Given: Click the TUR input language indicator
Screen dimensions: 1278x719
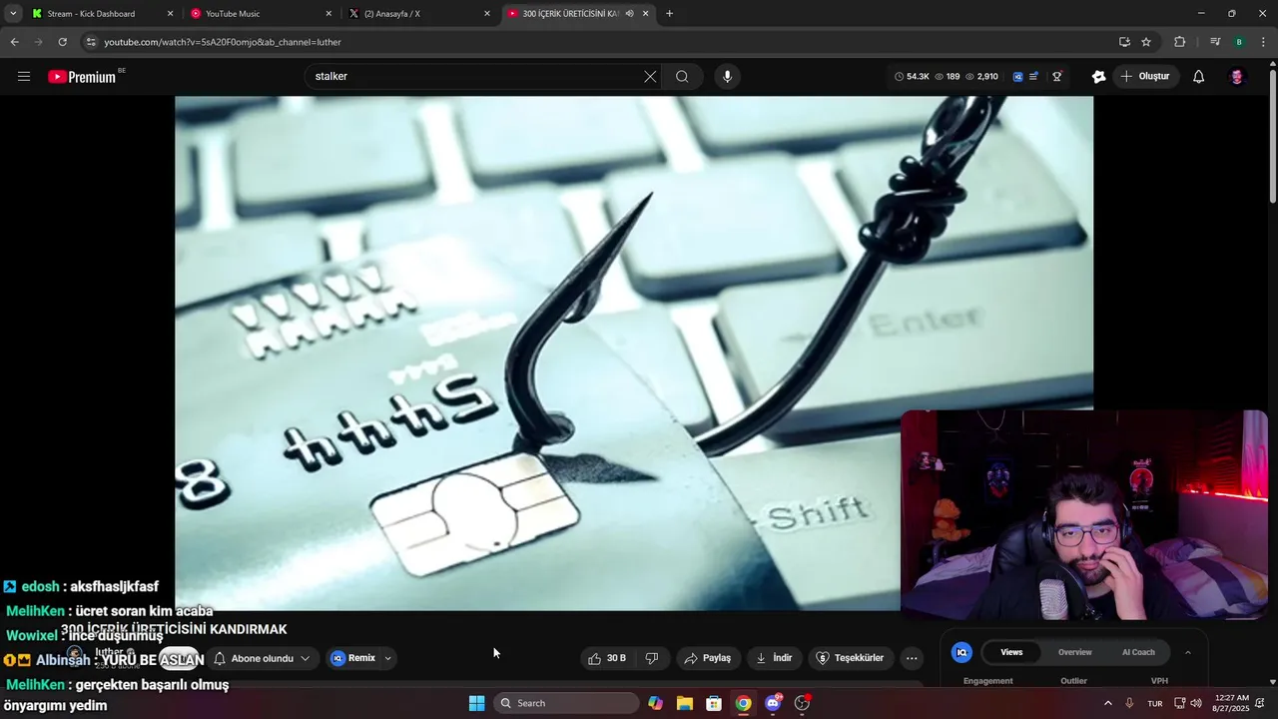Looking at the screenshot, I should [x=1155, y=703].
